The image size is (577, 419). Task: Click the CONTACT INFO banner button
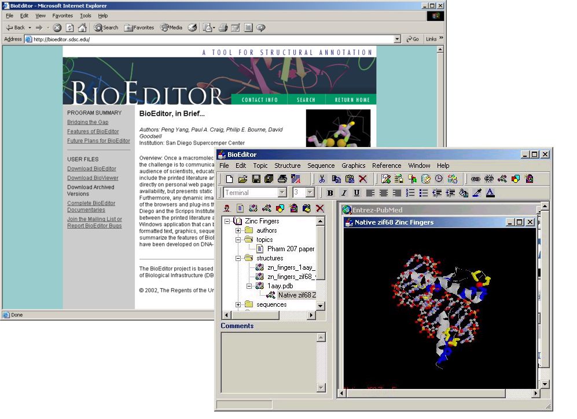click(260, 100)
